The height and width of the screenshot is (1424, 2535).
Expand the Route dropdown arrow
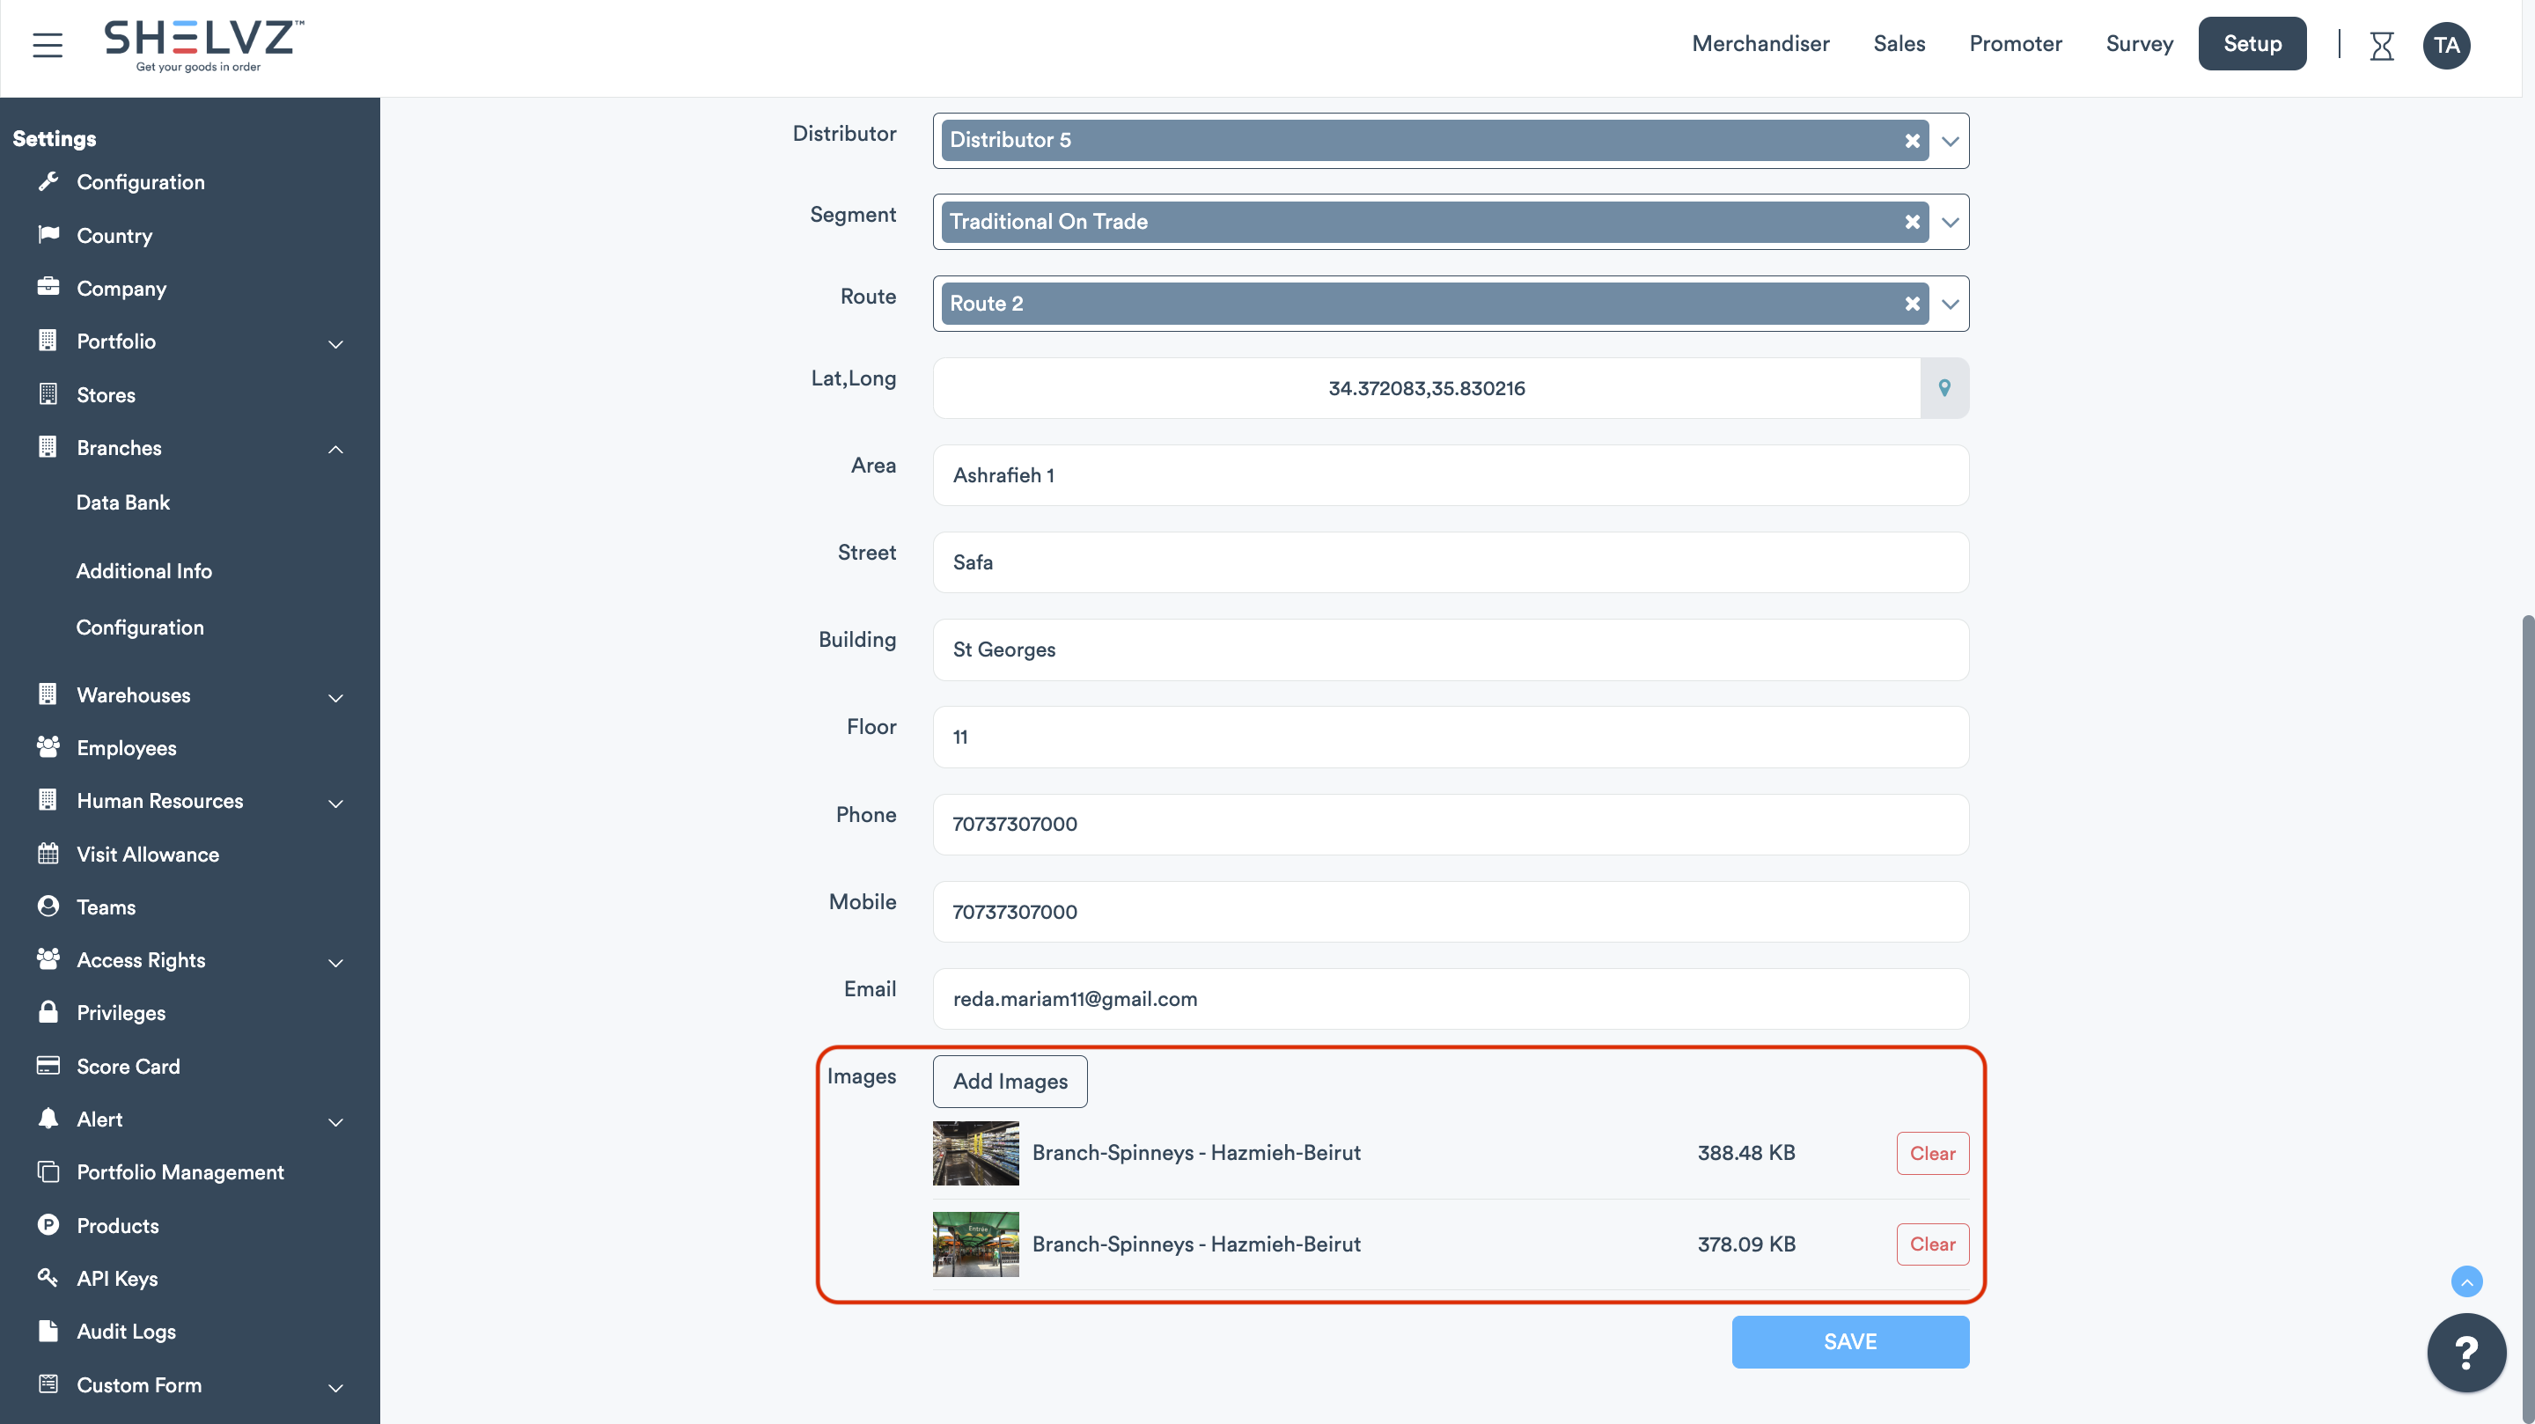coord(1950,305)
